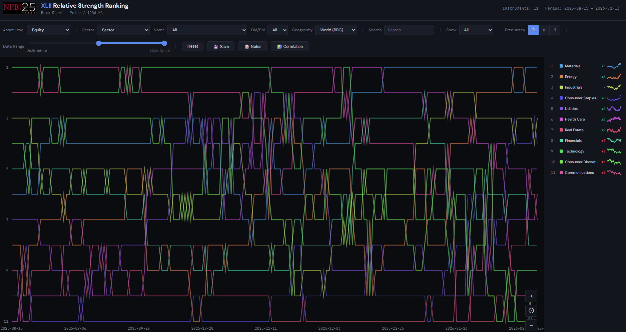Click the NPB 25 Years logo

coord(20,8)
